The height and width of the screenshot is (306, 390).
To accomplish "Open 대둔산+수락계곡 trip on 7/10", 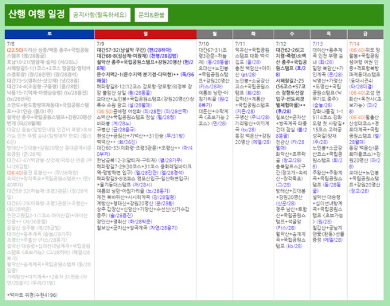I will (x=214, y=118).
